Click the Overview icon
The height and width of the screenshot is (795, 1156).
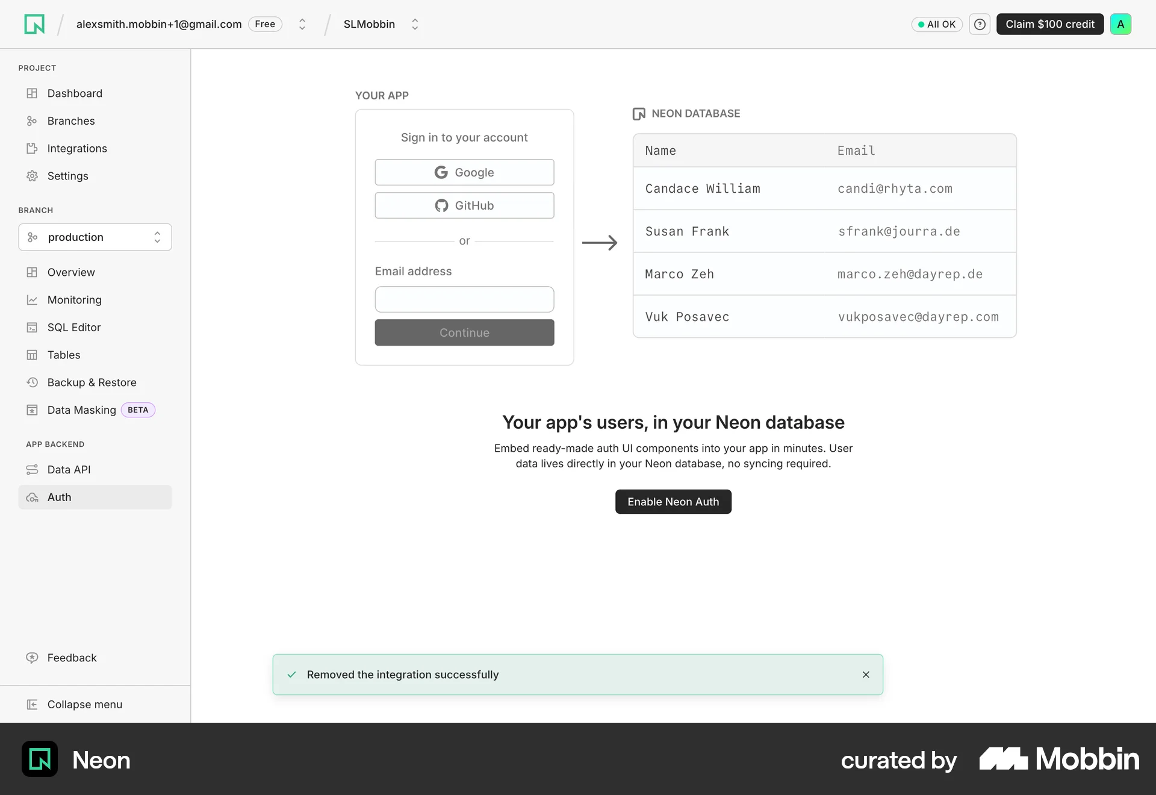click(x=32, y=272)
